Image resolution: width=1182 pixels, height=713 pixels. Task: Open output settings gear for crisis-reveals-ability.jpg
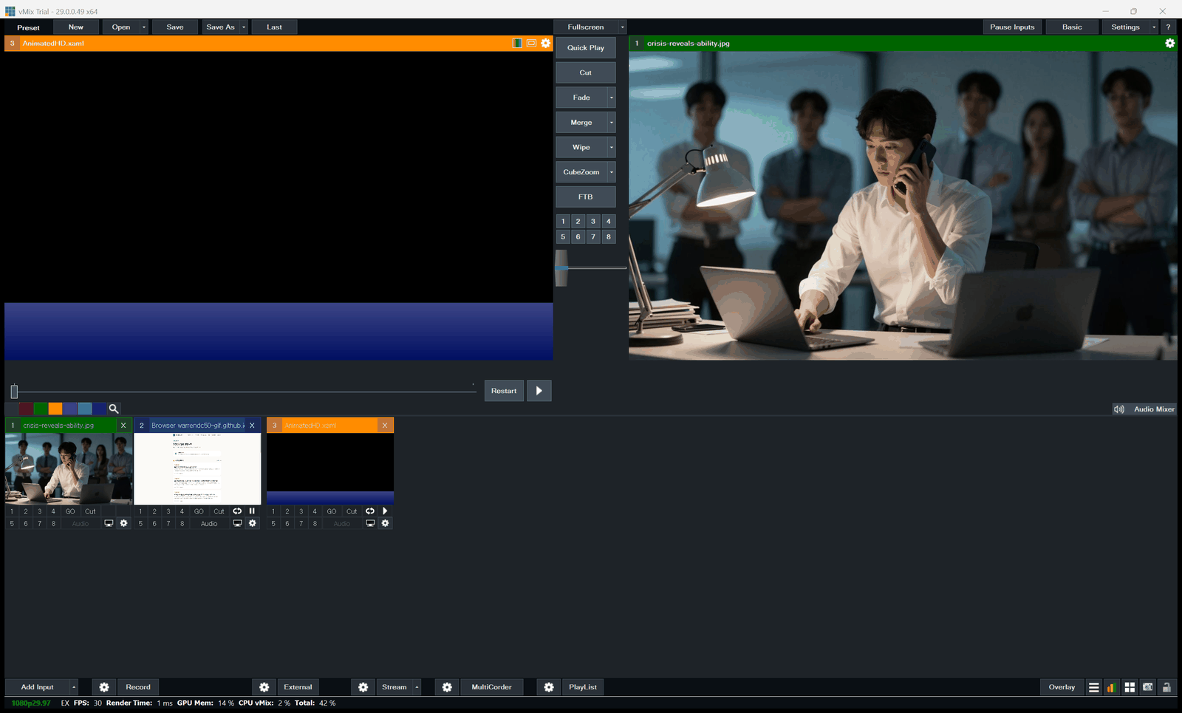1169,43
